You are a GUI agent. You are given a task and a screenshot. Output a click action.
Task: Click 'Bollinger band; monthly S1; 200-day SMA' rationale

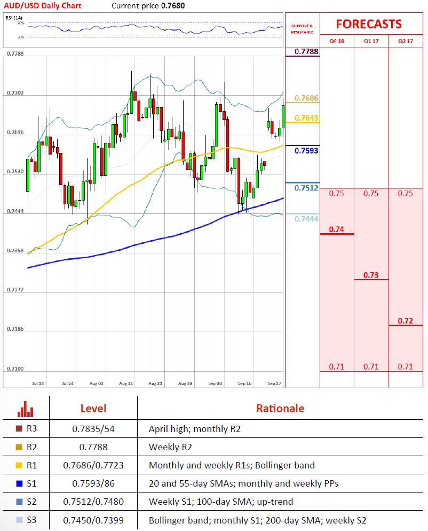258,520
